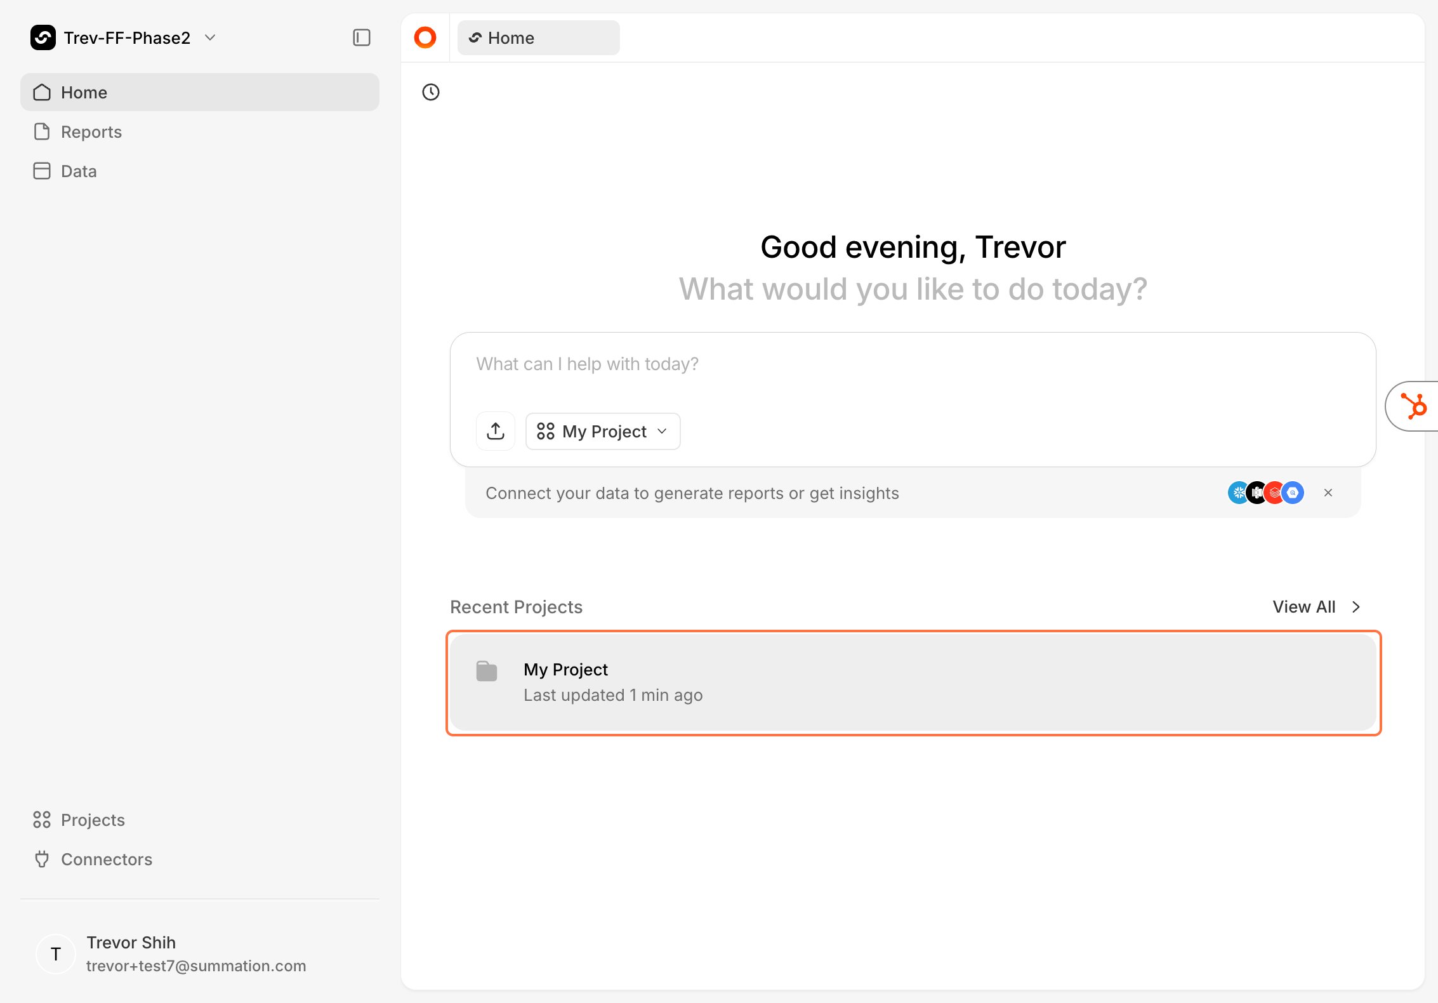The width and height of the screenshot is (1438, 1003).
Task: Click 'Connect your data to generate reports' banner
Action: coord(913,493)
